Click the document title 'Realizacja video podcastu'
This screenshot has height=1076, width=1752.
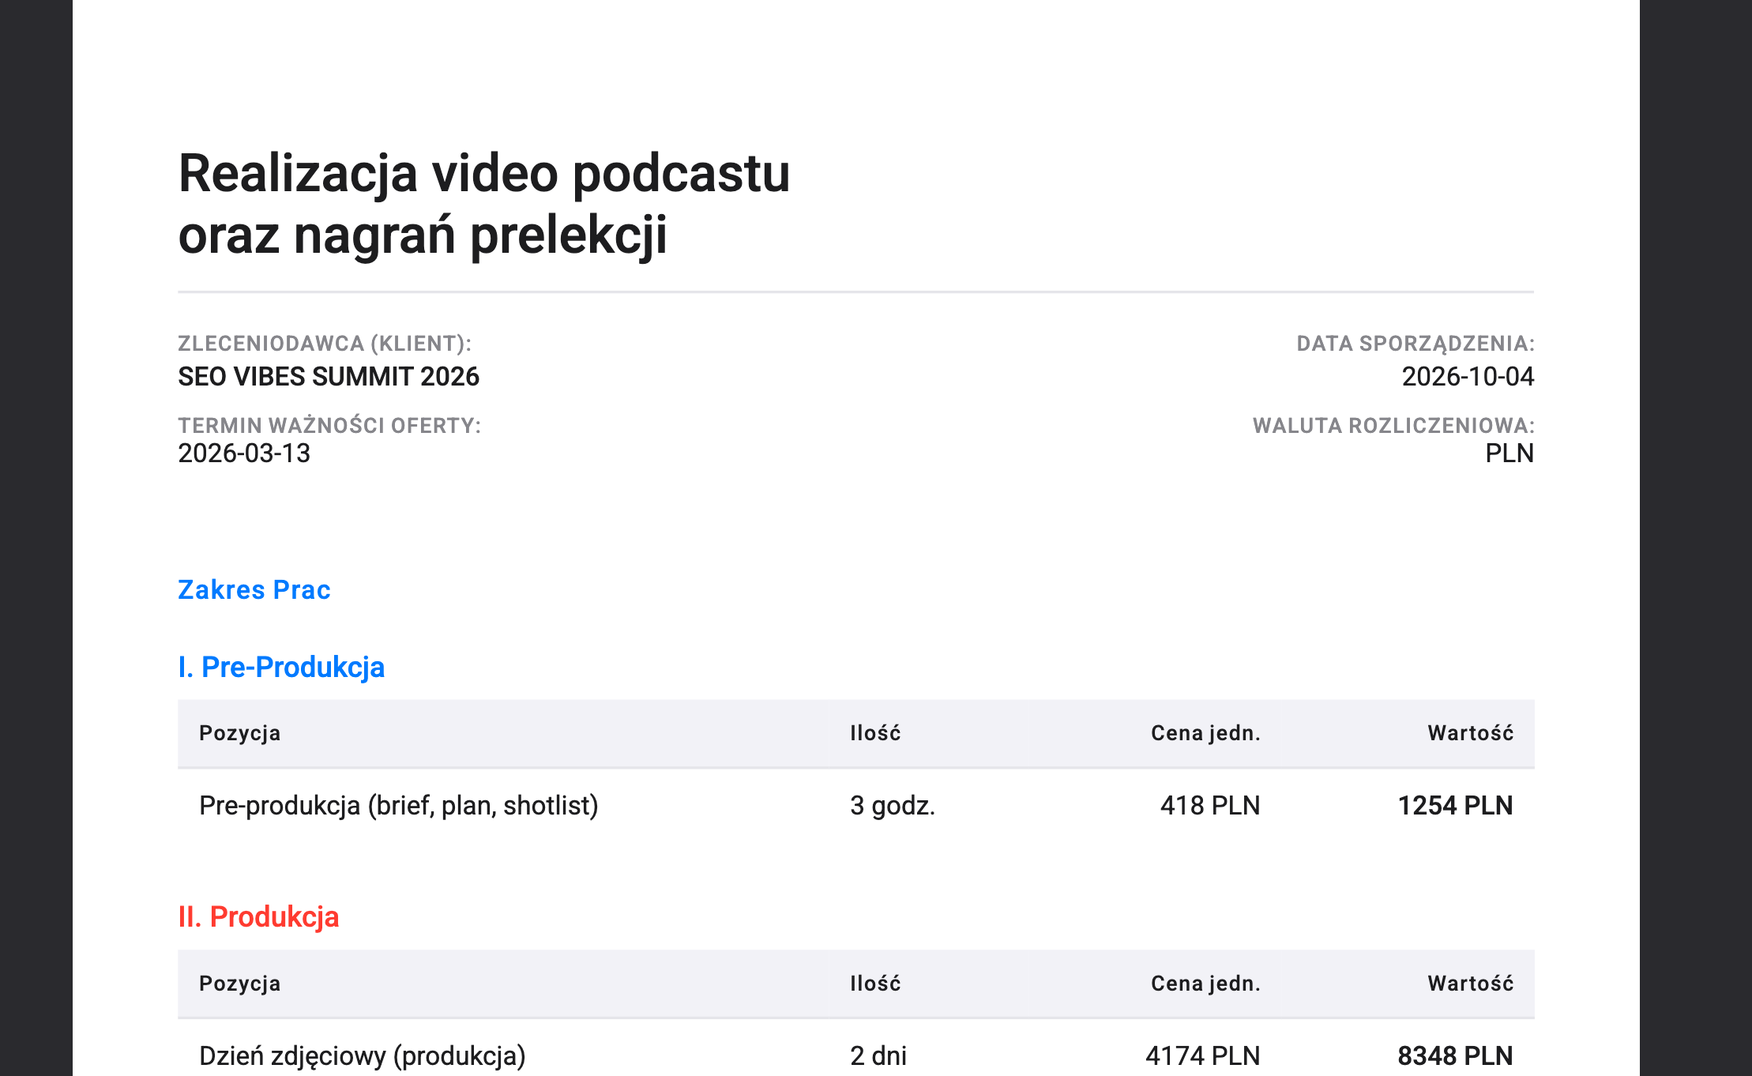click(x=484, y=174)
